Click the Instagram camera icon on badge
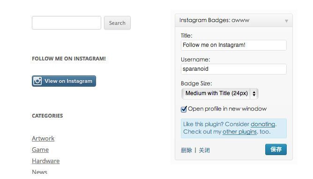Screen dimensions: 313x179 pyautogui.click(x=37, y=81)
